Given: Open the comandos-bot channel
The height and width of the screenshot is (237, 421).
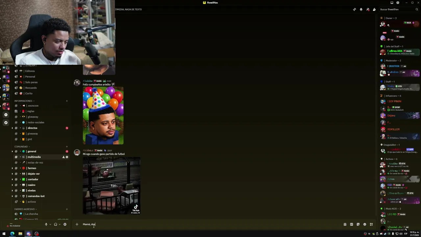Looking at the screenshot, I should (41, 196).
